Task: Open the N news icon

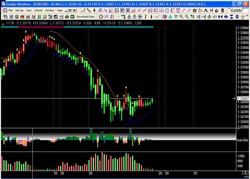Action: pos(33,16)
